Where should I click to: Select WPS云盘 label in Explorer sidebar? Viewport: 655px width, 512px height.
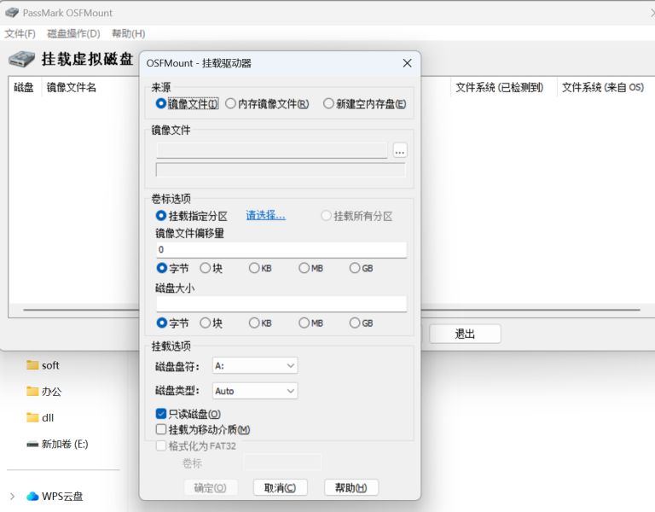[62, 496]
